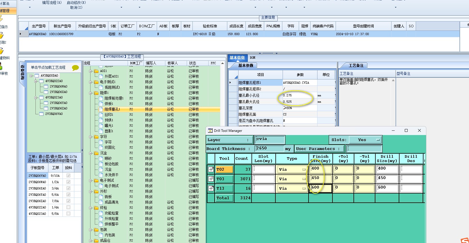Click the page icon beside 喷砂
Viewport: 469px width, 243px height.
tap(101, 158)
